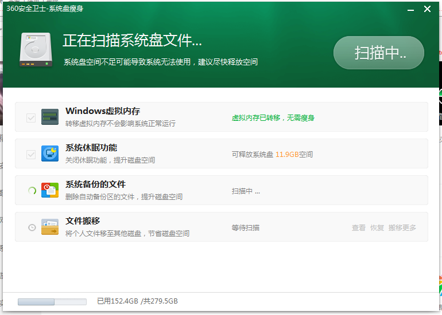Click the 已用152.4GB /共279.5GB text

point(137,301)
